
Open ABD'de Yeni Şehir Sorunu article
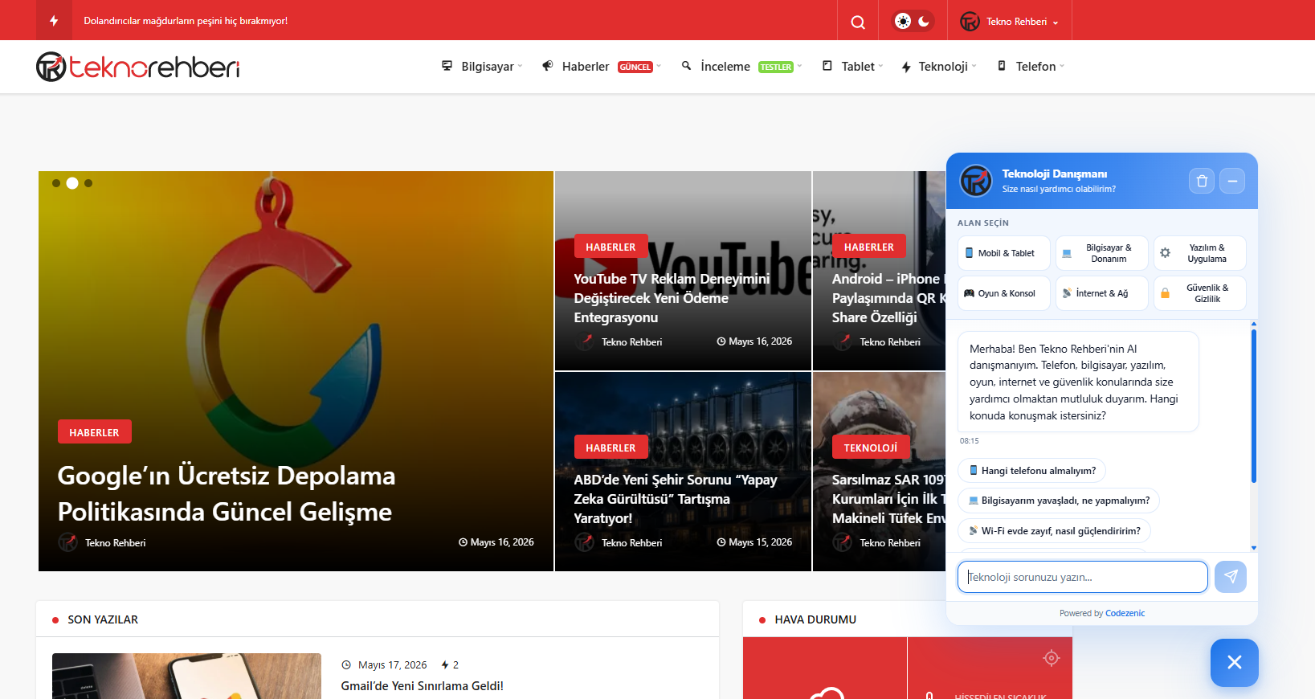click(676, 499)
